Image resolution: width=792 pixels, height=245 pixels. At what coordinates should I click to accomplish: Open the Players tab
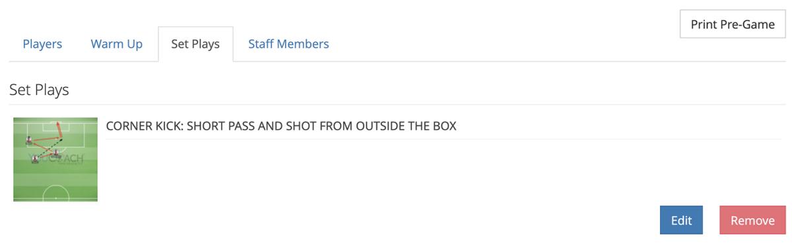point(42,44)
